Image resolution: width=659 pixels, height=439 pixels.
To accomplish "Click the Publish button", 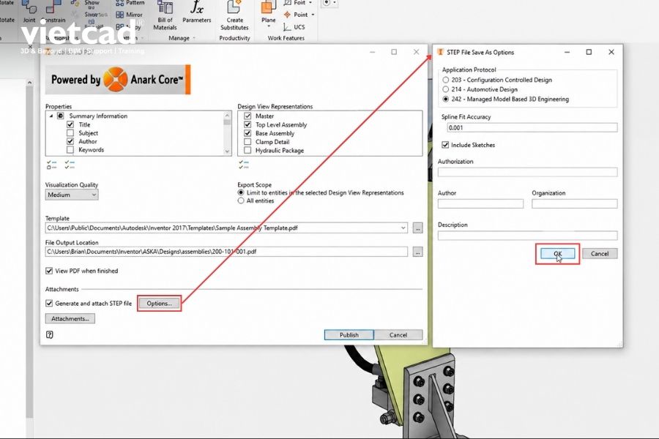I will (x=349, y=335).
